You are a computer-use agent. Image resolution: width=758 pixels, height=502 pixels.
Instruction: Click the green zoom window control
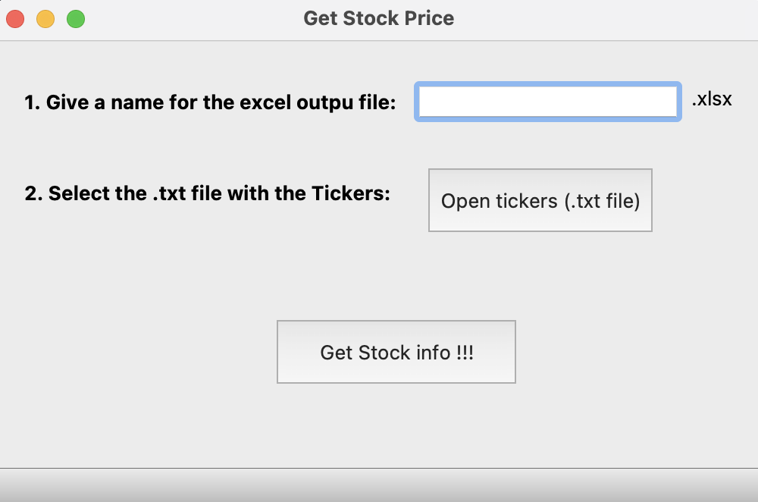76,18
